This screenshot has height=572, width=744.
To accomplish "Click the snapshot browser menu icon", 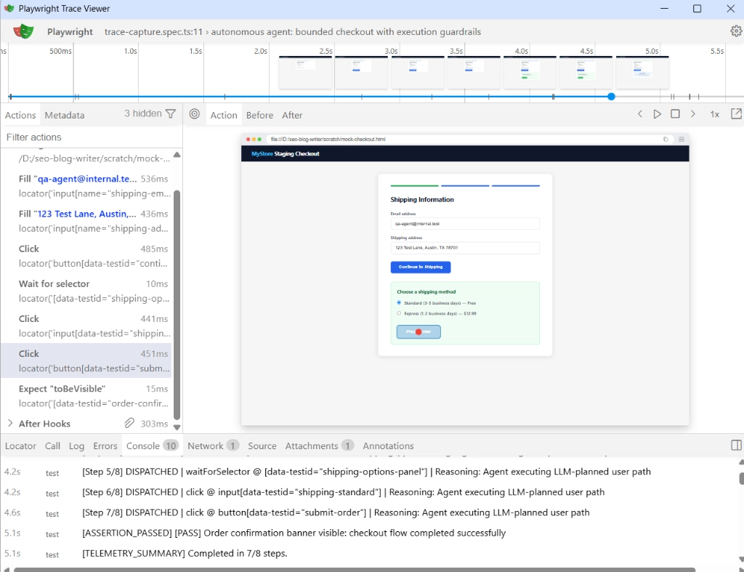I will [x=682, y=139].
